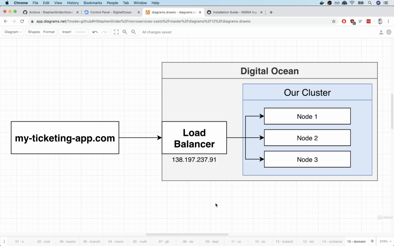Select the '07 - gh' page tab

(164, 241)
